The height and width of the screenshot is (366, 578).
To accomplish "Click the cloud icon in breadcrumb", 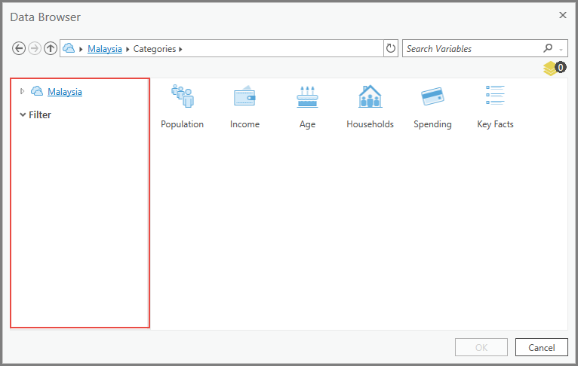I will [69, 48].
